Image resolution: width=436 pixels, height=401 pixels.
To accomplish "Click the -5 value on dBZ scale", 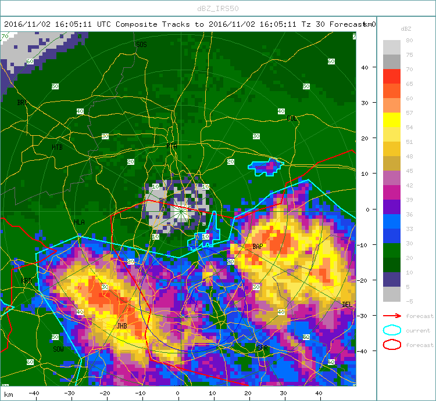I will tap(409, 301).
